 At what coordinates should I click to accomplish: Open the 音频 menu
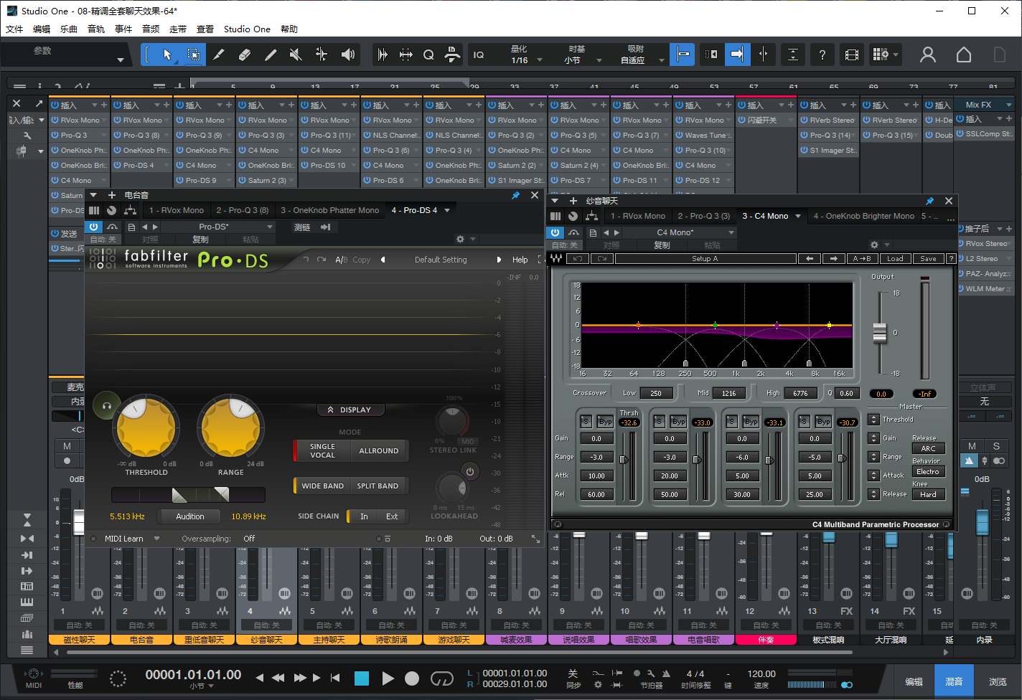point(151,29)
